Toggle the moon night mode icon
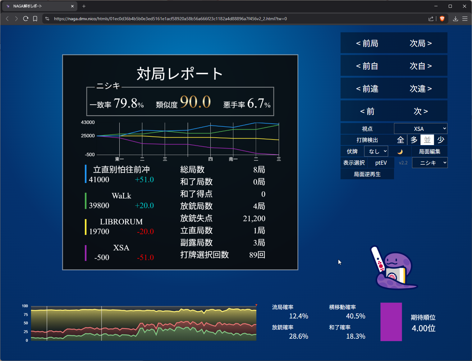Image resolution: width=472 pixels, height=361 pixels. point(400,152)
